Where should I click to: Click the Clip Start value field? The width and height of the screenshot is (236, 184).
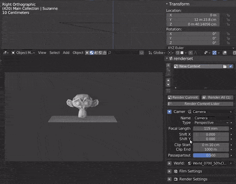[x=211, y=145]
